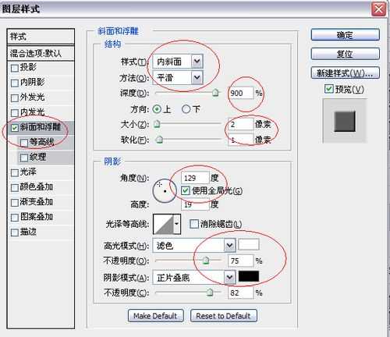Enable the 纹理 texture checkbox
Viewport: 390px width, 337px height.
click(x=24, y=158)
